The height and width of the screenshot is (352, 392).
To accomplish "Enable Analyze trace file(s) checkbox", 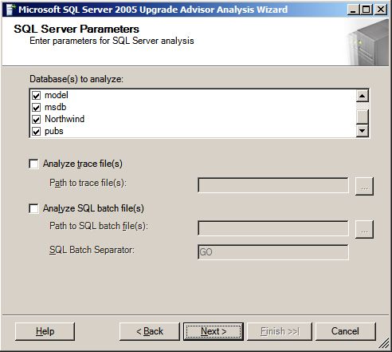I will click(33, 164).
